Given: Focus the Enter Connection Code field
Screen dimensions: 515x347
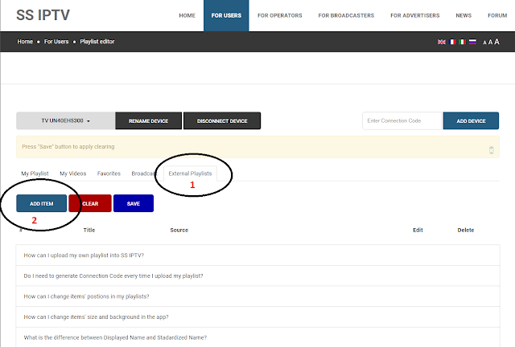Looking at the screenshot, I should click(402, 120).
